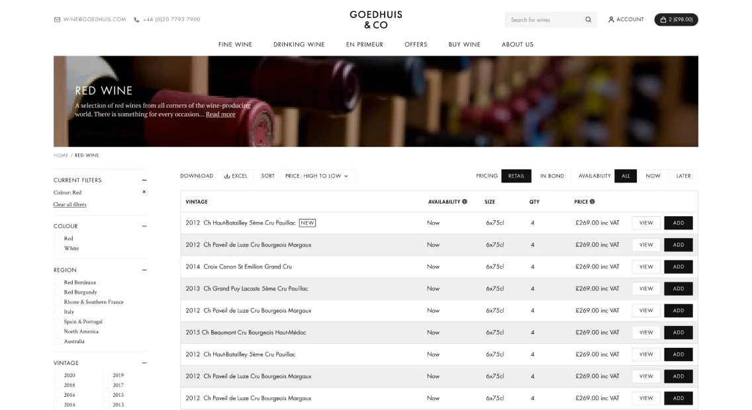This screenshot has height=410, width=752.
Task: Click the wine@goedhuis.com email link
Action: 95,20
